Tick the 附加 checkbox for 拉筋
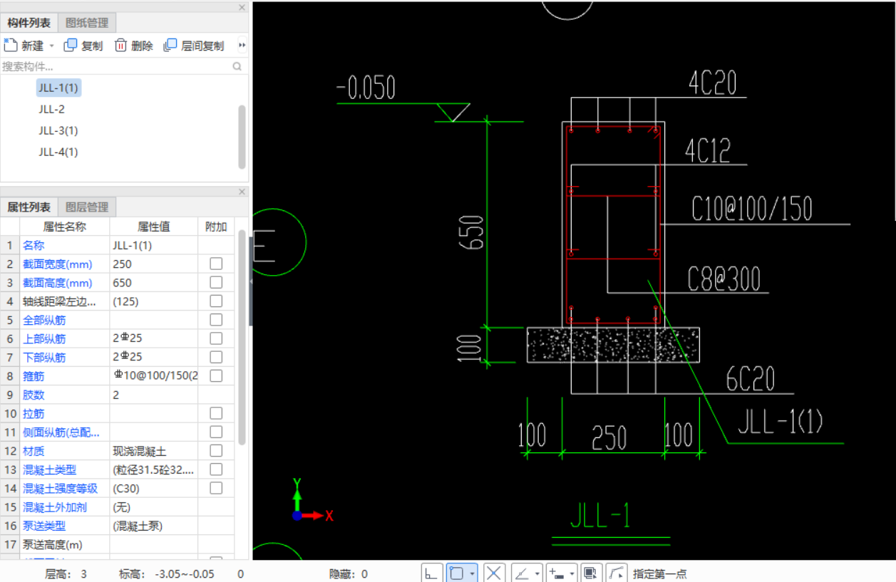The width and height of the screenshot is (896, 582). pyautogui.click(x=216, y=413)
